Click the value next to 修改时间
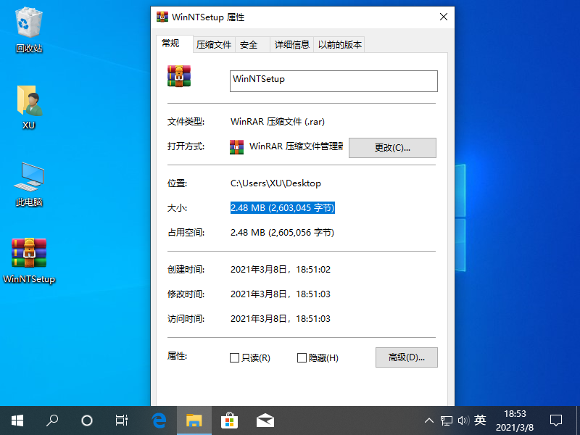580x435 pixels. pyautogui.click(x=280, y=294)
